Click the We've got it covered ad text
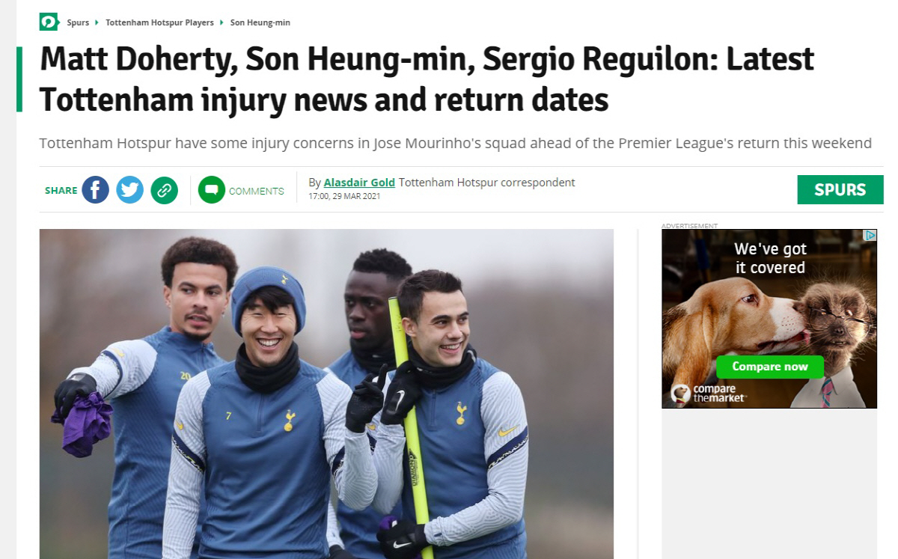 [770, 258]
